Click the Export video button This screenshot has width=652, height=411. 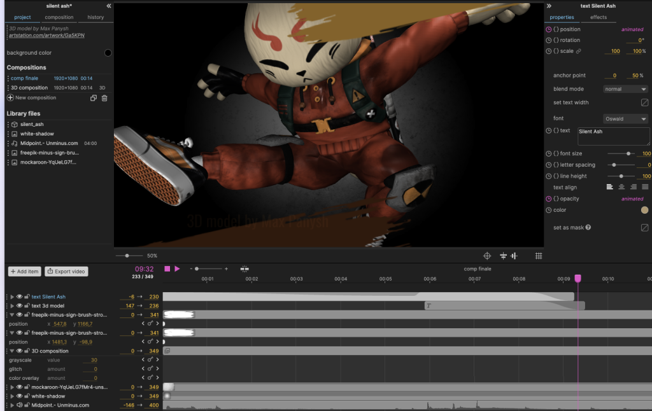(67, 272)
